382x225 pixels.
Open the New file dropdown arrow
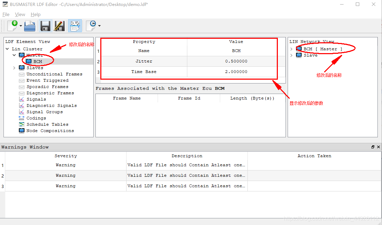[x=21, y=26]
